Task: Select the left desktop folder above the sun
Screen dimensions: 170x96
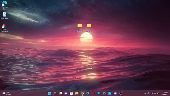Action: pos(80,28)
